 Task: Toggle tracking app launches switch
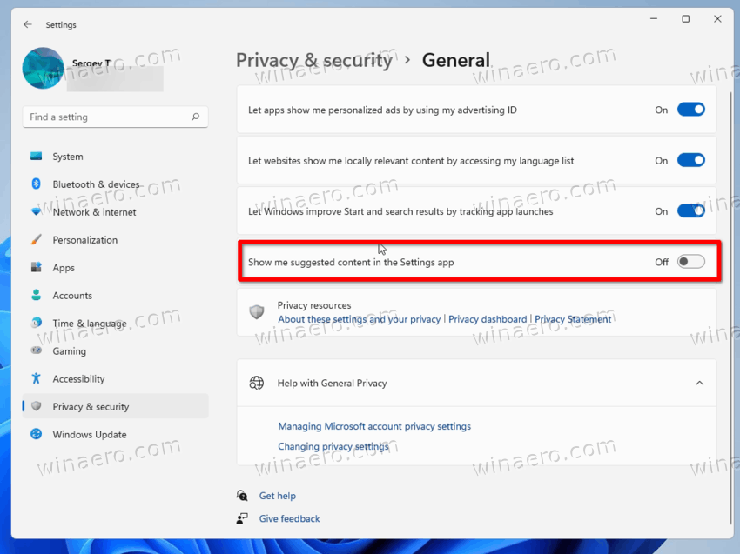[x=691, y=210]
